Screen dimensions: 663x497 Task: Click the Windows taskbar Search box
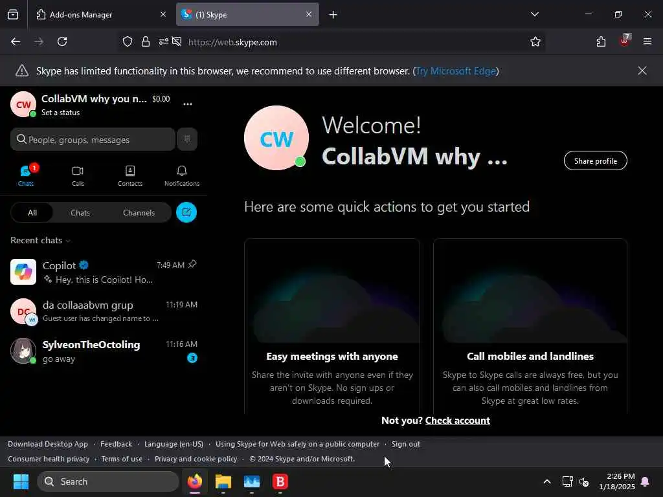coord(108,481)
